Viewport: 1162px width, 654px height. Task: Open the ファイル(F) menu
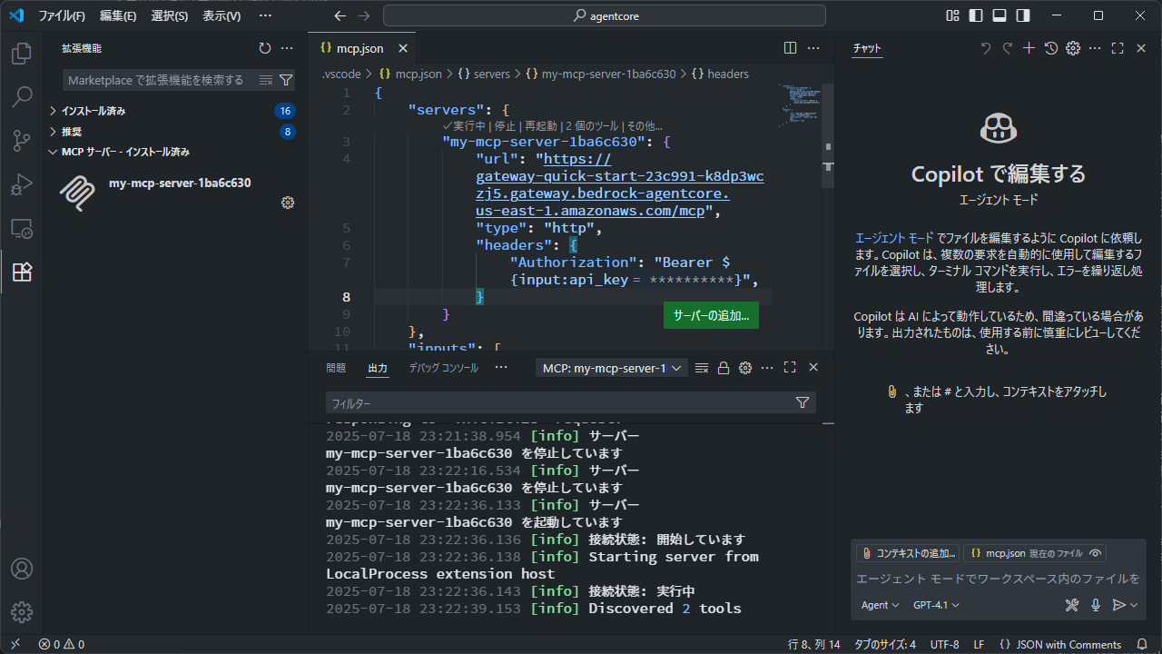pos(62,15)
